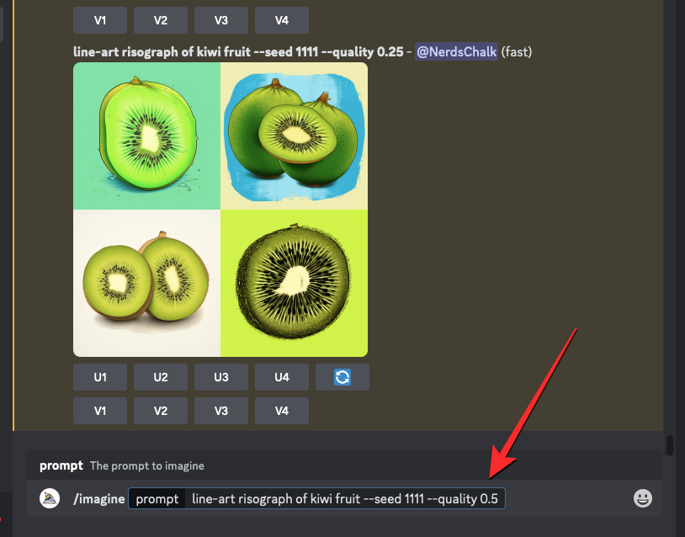This screenshot has height=537, width=685.
Task: Click the top row V1 button
Action: tap(100, 20)
